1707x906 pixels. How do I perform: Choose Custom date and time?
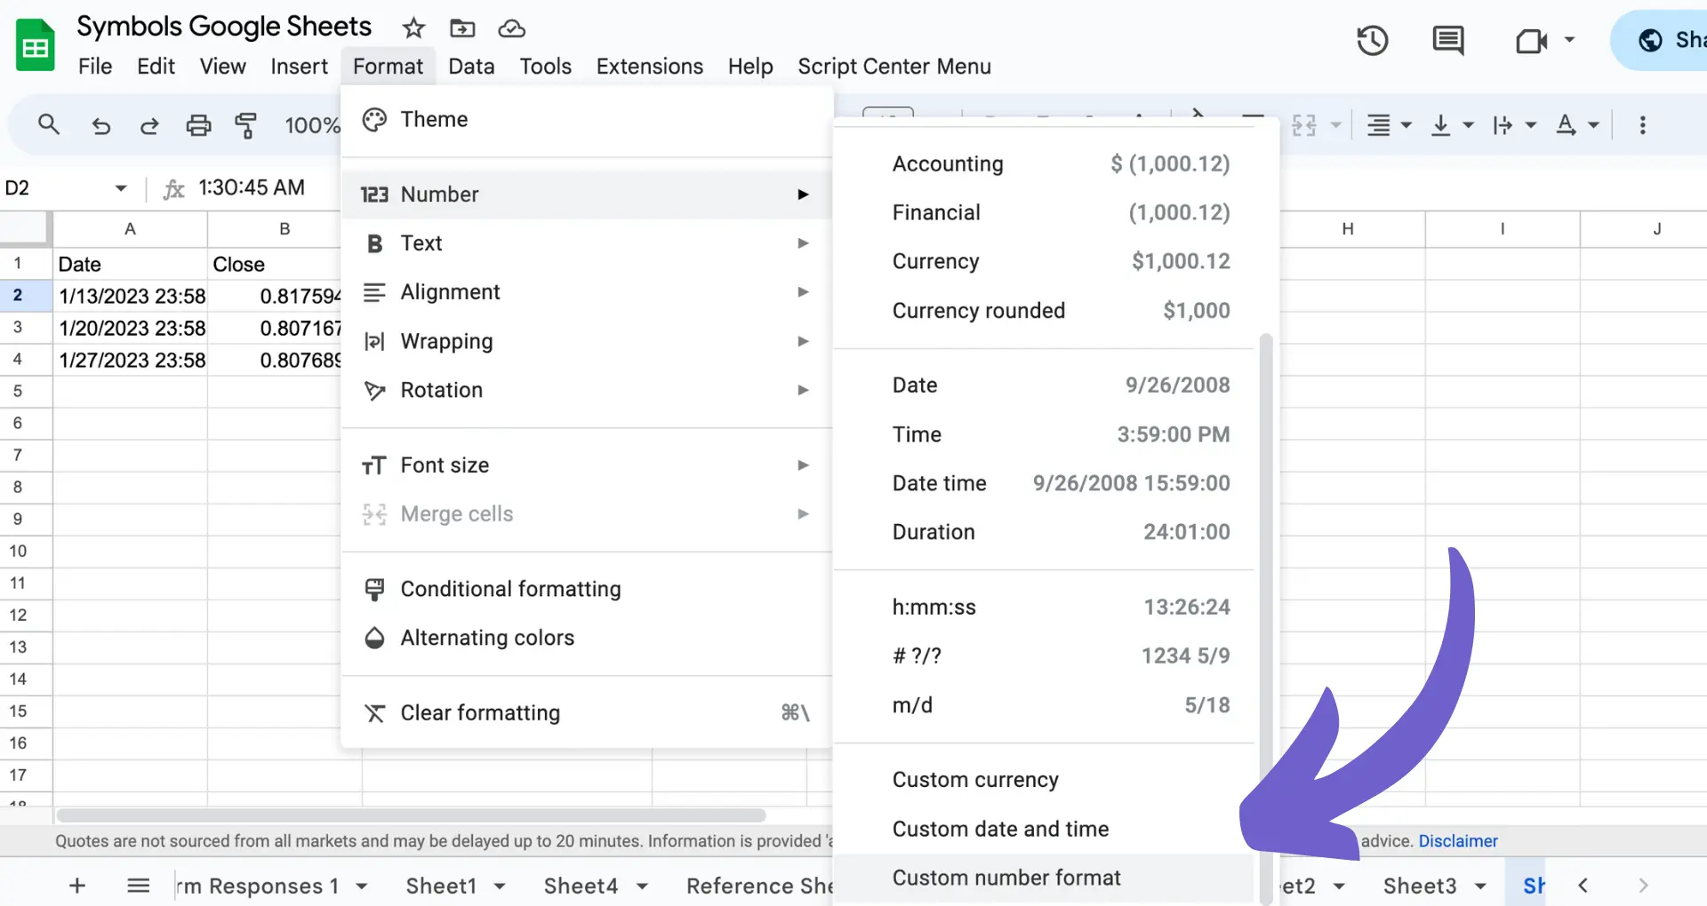[1044, 829]
